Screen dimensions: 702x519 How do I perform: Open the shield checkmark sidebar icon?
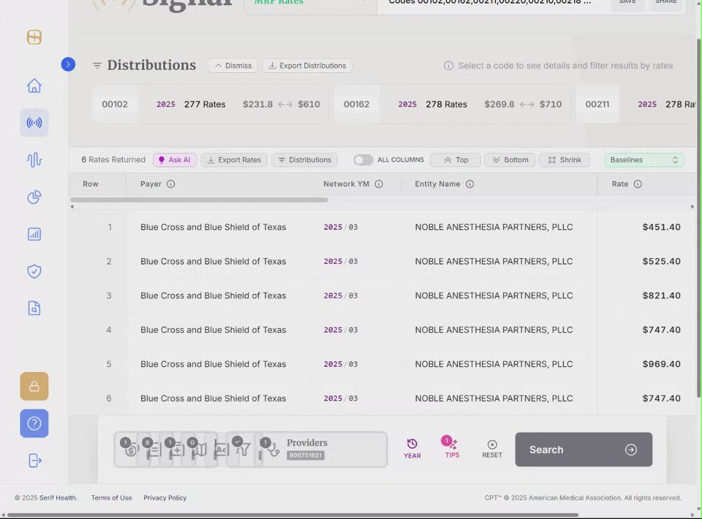(x=34, y=271)
